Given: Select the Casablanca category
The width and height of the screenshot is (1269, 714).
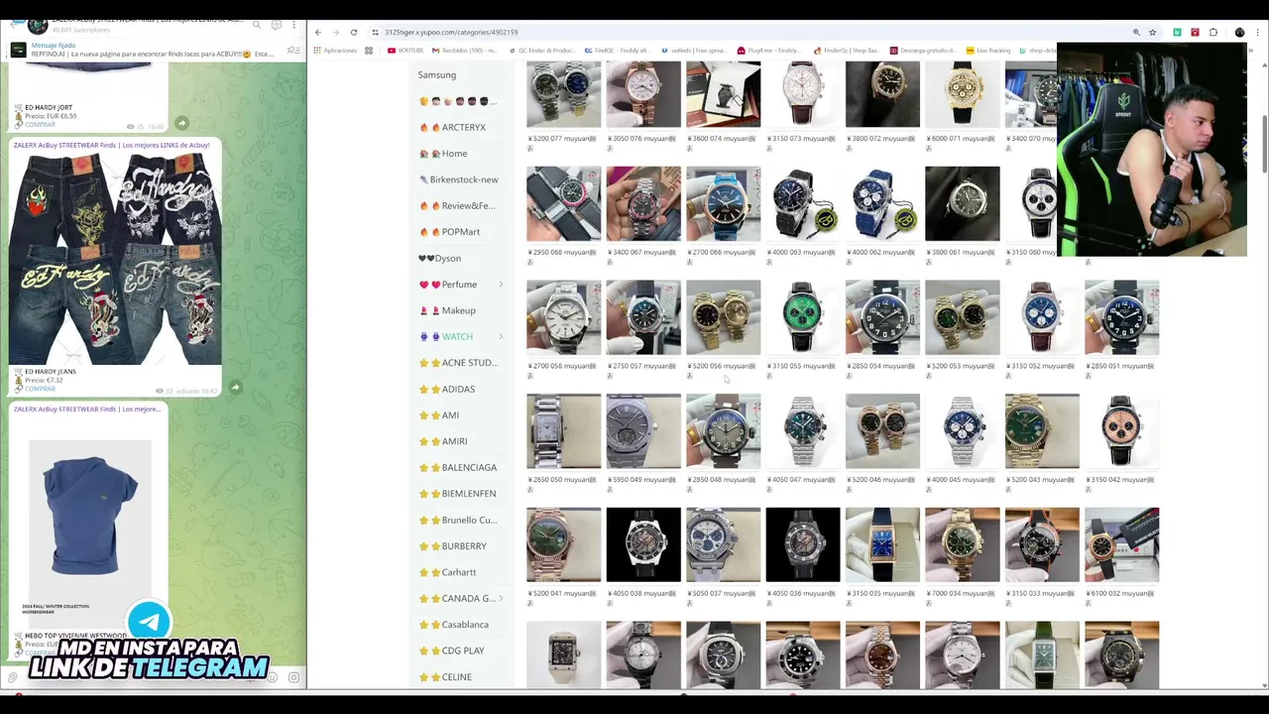Looking at the screenshot, I should 454,625.
